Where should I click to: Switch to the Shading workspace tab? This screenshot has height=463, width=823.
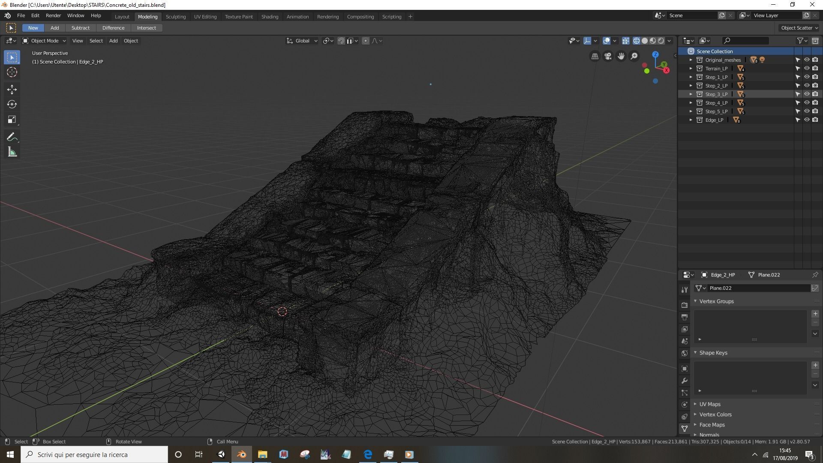270,17
